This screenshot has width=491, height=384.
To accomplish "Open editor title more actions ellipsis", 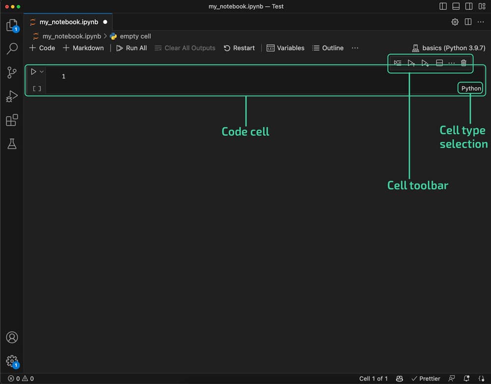I will coord(481,22).
